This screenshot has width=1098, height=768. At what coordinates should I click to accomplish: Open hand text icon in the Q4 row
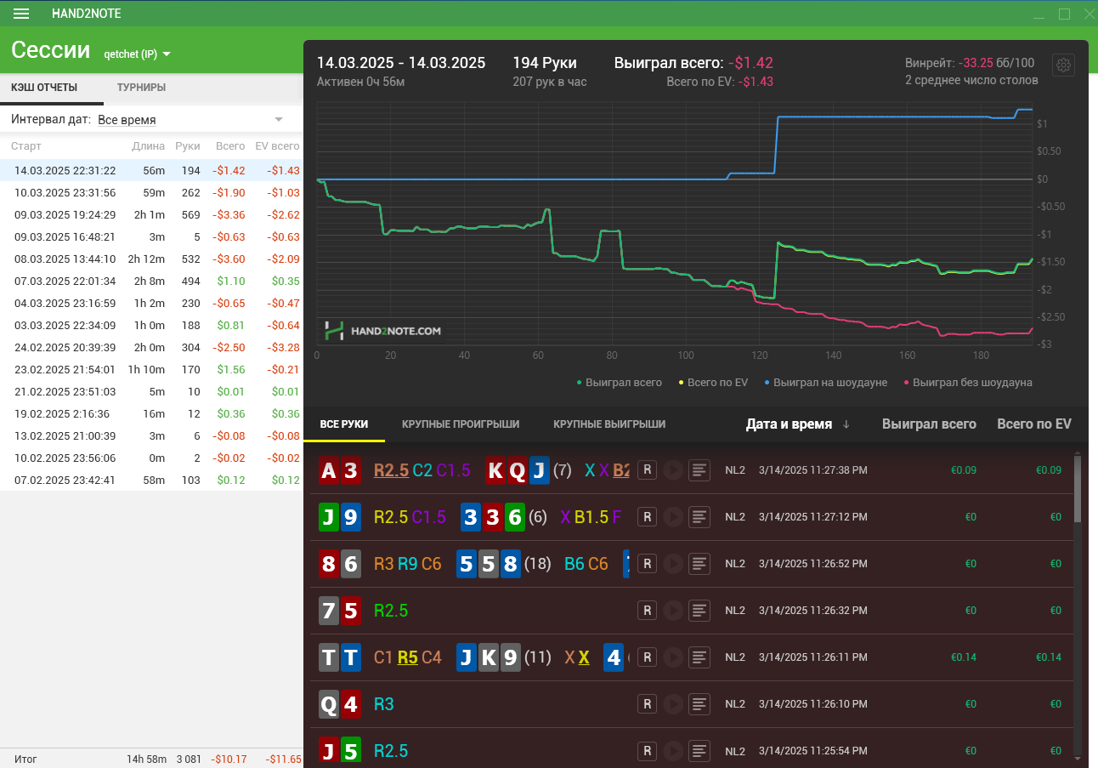click(x=699, y=704)
